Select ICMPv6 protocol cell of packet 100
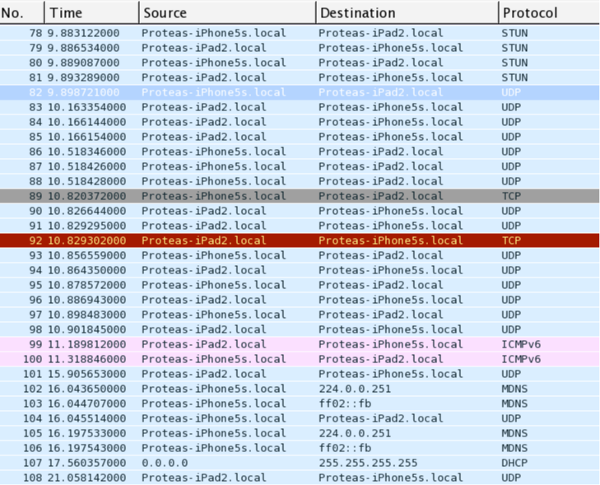The width and height of the screenshot is (600, 485). 521,360
